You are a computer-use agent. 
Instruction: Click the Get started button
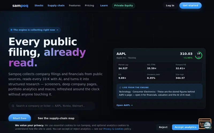[190, 6]
